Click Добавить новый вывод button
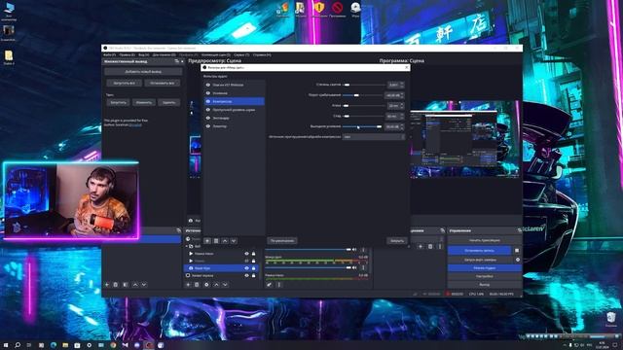 [143, 72]
